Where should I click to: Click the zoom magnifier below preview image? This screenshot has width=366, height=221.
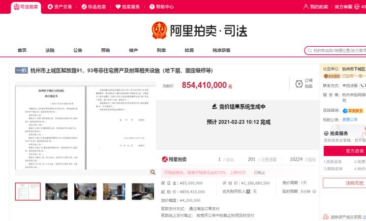(x=153, y=172)
